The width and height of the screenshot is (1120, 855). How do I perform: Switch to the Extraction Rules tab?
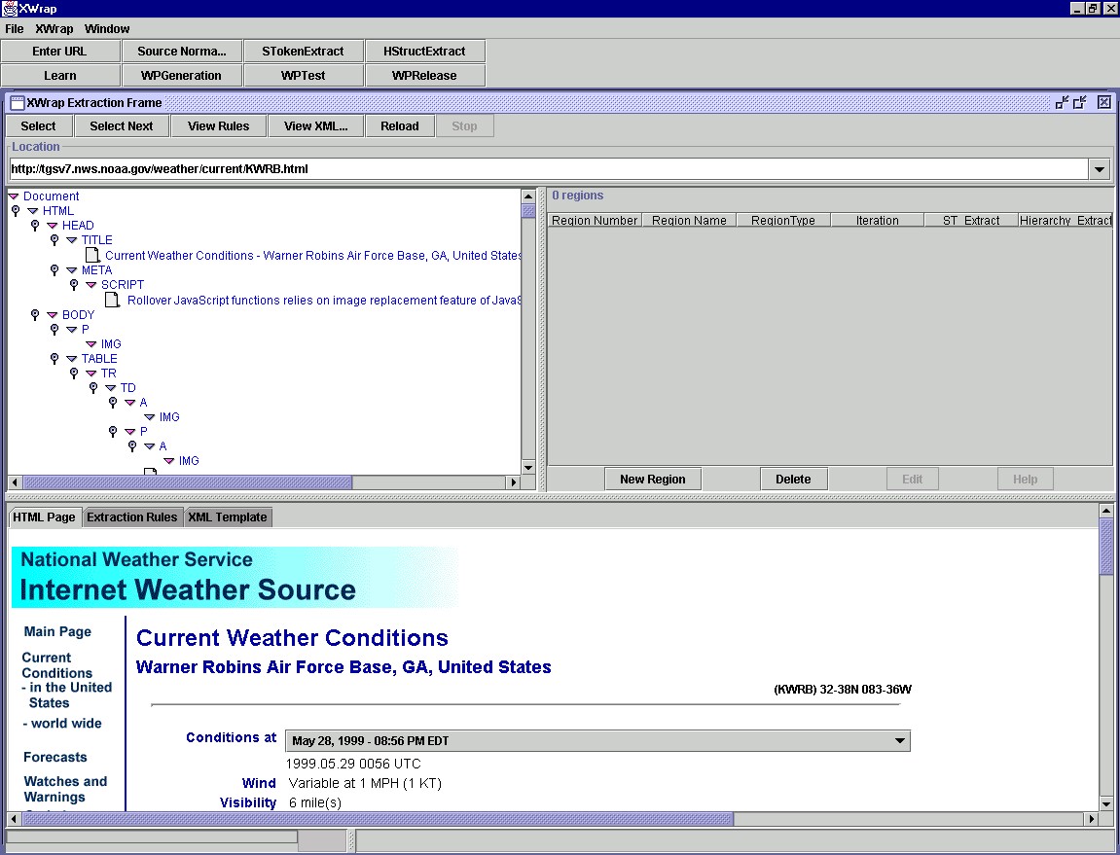(x=132, y=517)
